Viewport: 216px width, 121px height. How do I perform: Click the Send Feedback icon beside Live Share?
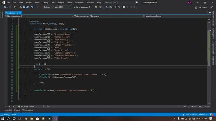(x=212, y=7)
